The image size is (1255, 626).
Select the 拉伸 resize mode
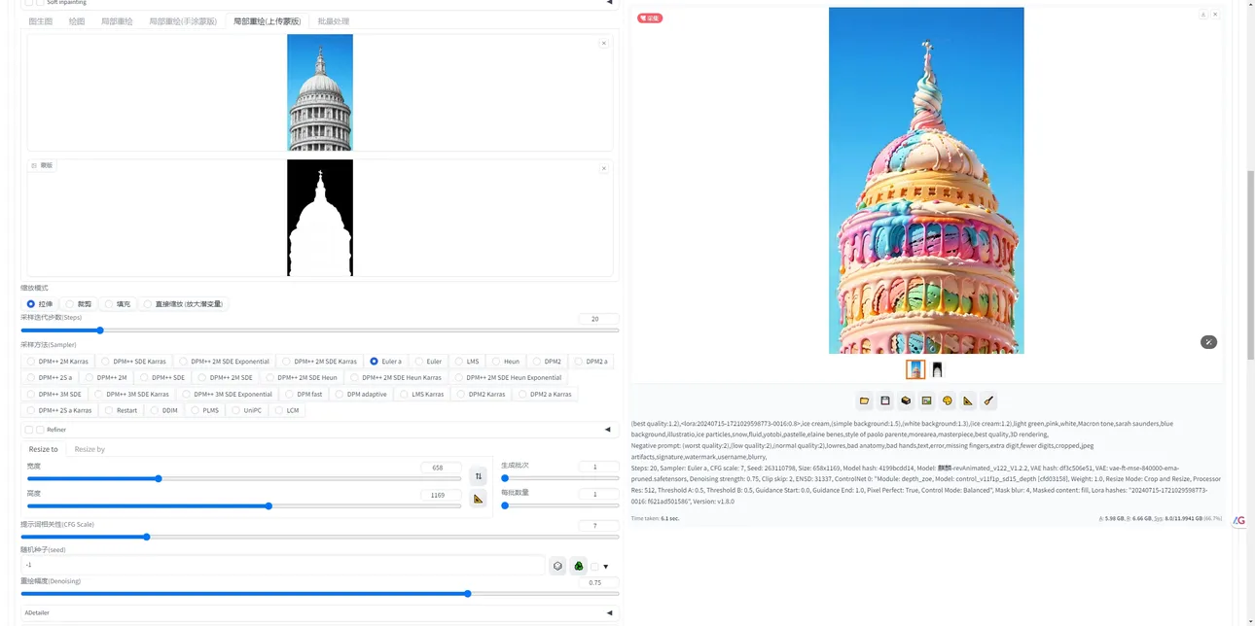tap(40, 304)
